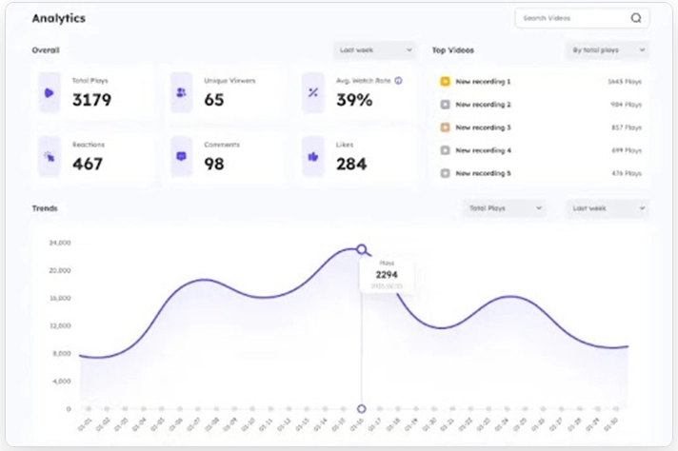Image resolution: width=678 pixels, height=451 pixels.
Task: Click the chart peak marker showing 2294 plays
Action: click(x=362, y=249)
